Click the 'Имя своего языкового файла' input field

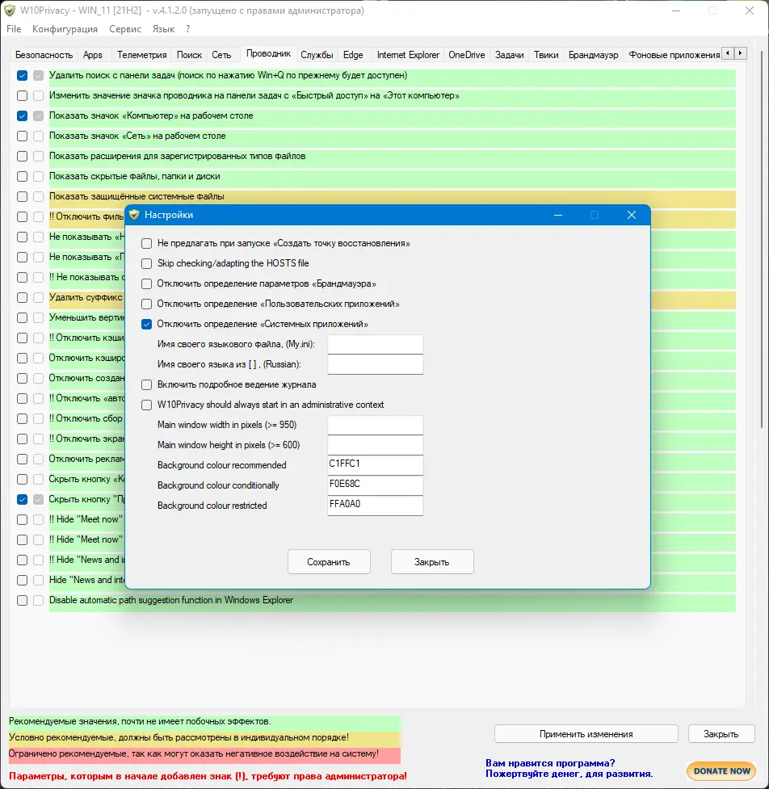click(x=376, y=344)
